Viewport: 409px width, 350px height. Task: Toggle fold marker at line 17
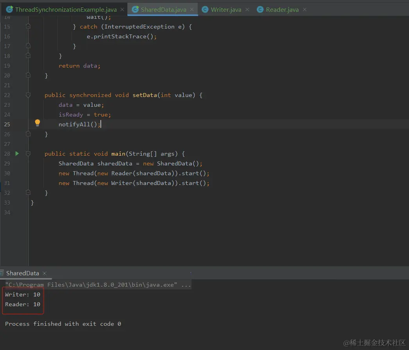(28, 46)
